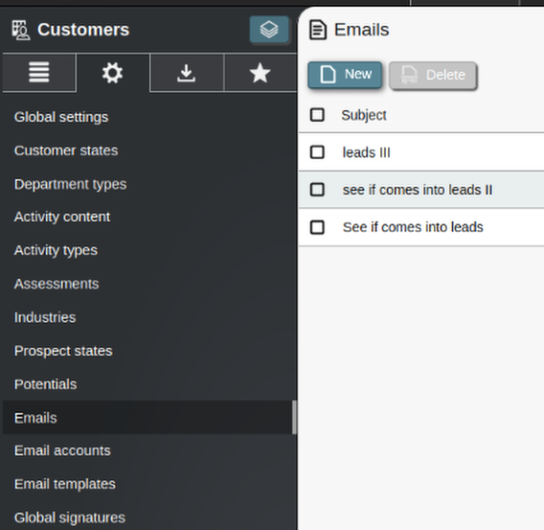Open the download/import tab icon
This screenshot has height=530, width=544.
click(187, 73)
